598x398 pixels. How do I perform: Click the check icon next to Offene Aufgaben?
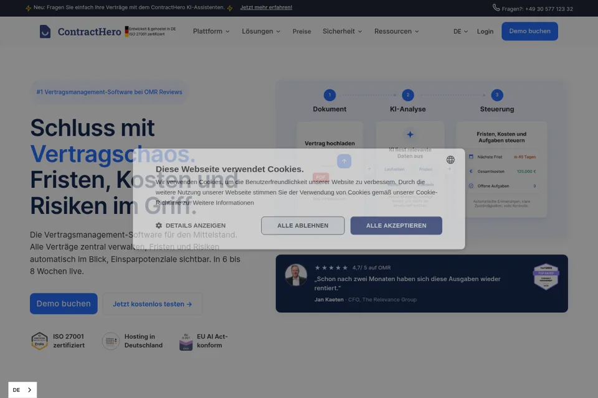pyautogui.click(x=471, y=186)
